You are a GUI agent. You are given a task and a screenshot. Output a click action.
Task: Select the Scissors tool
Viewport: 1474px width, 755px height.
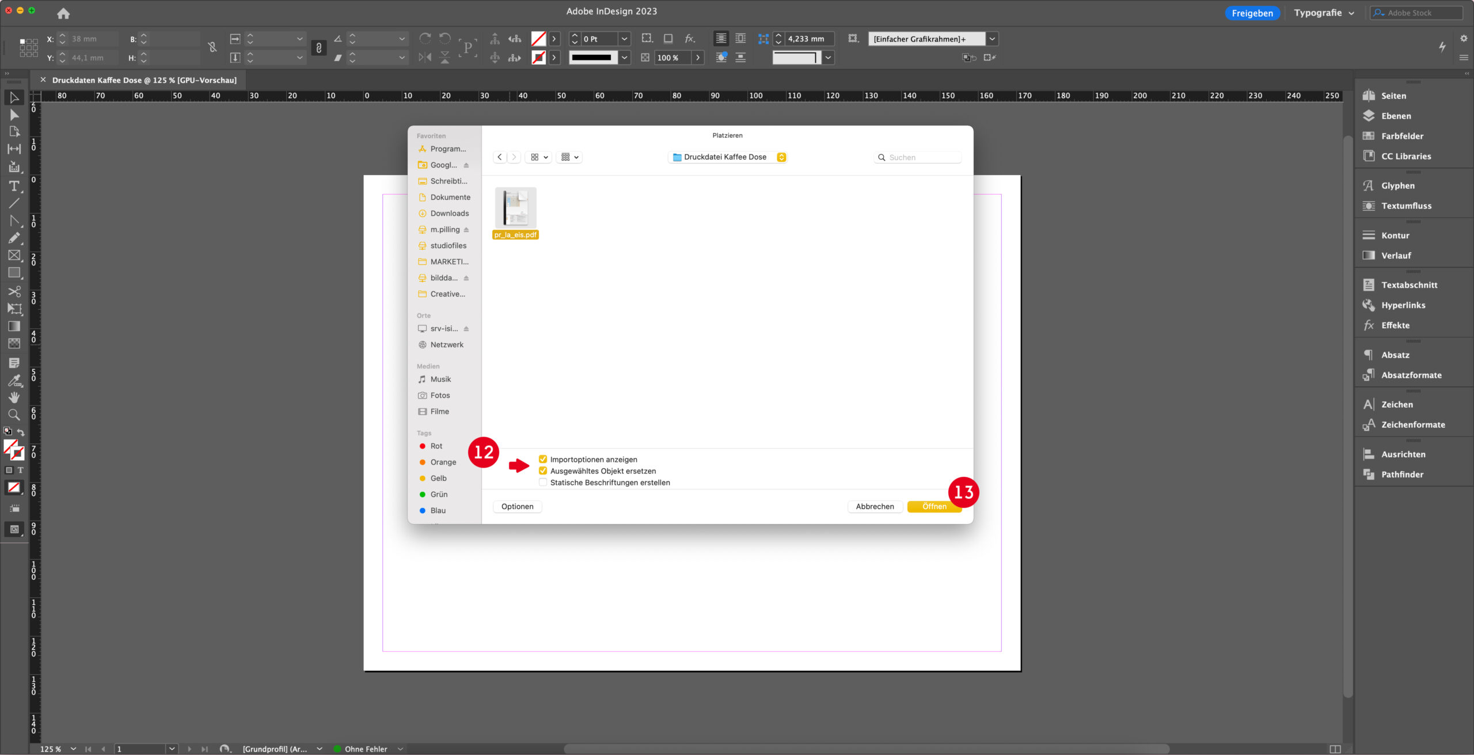pyautogui.click(x=14, y=291)
